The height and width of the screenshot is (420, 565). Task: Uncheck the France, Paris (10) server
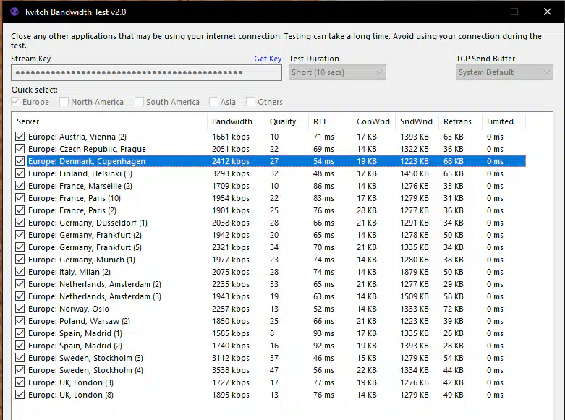point(20,198)
